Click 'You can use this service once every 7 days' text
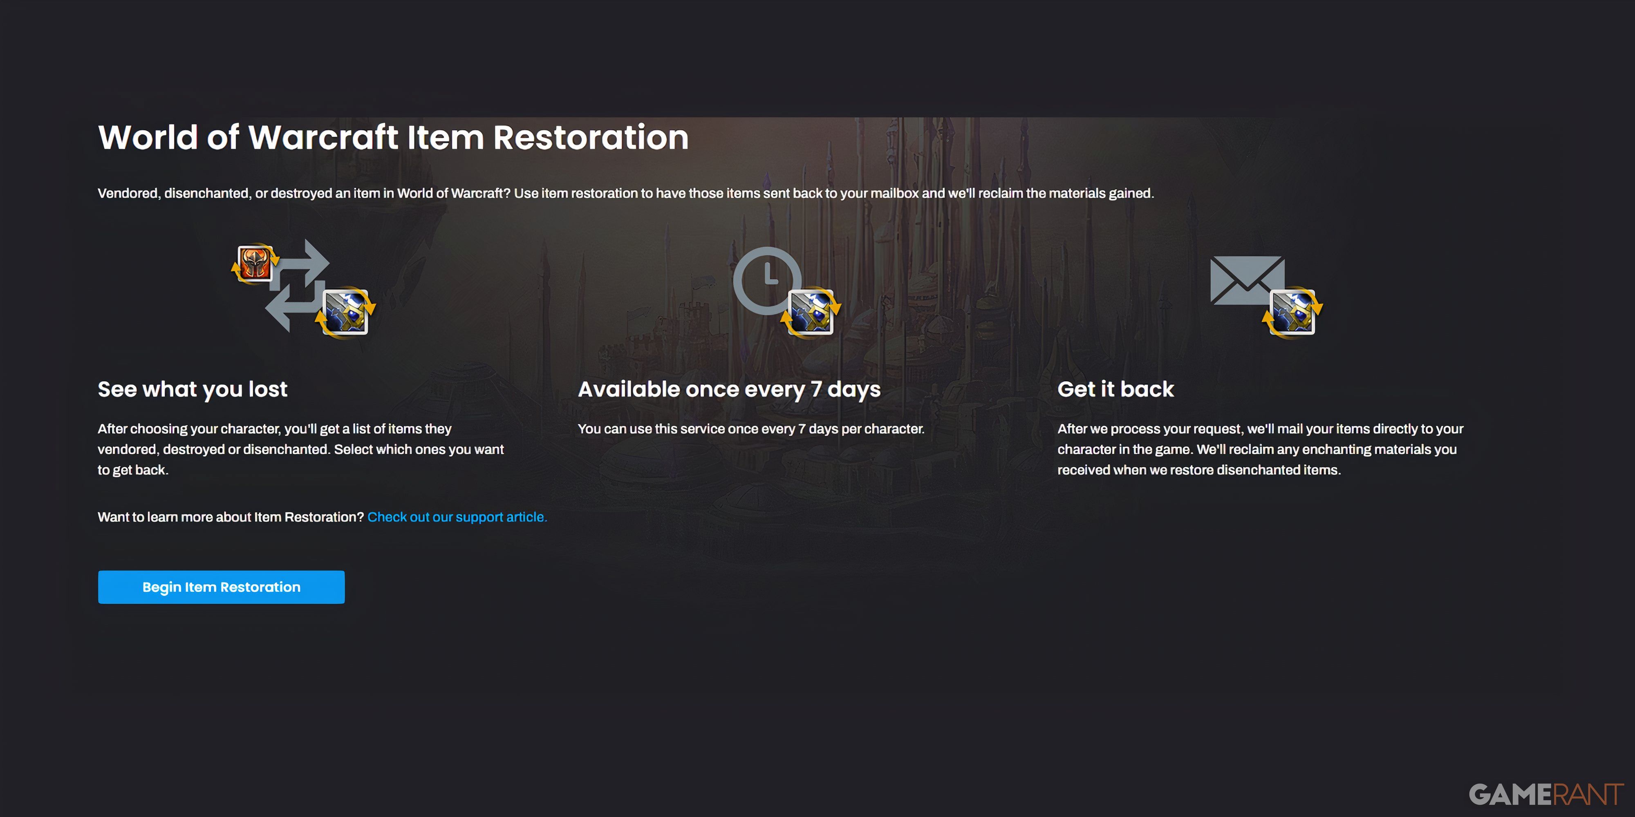 point(751,429)
